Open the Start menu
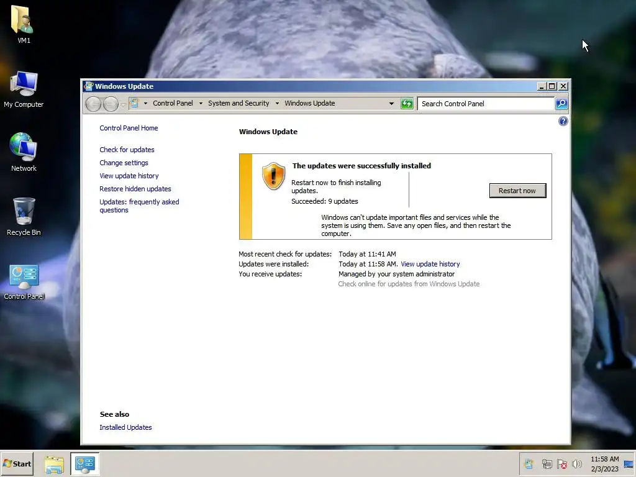The width and height of the screenshot is (636, 477). (x=17, y=463)
